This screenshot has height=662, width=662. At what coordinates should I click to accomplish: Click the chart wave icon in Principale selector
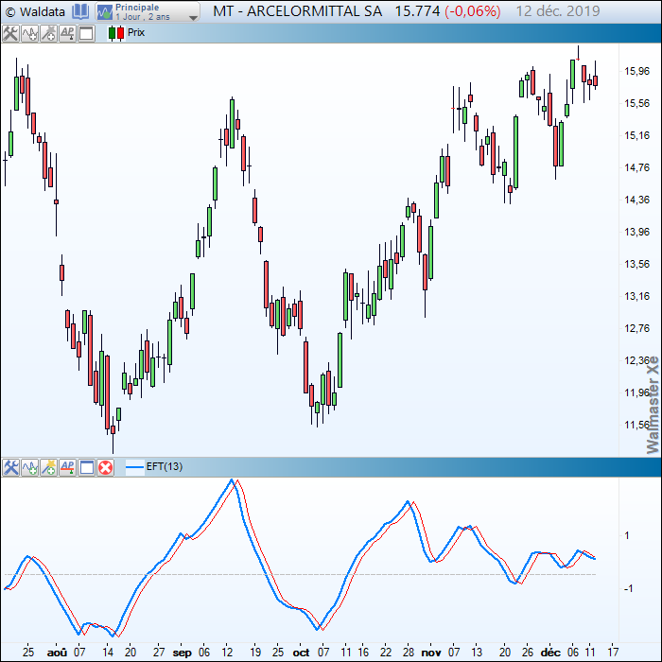pos(104,12)
